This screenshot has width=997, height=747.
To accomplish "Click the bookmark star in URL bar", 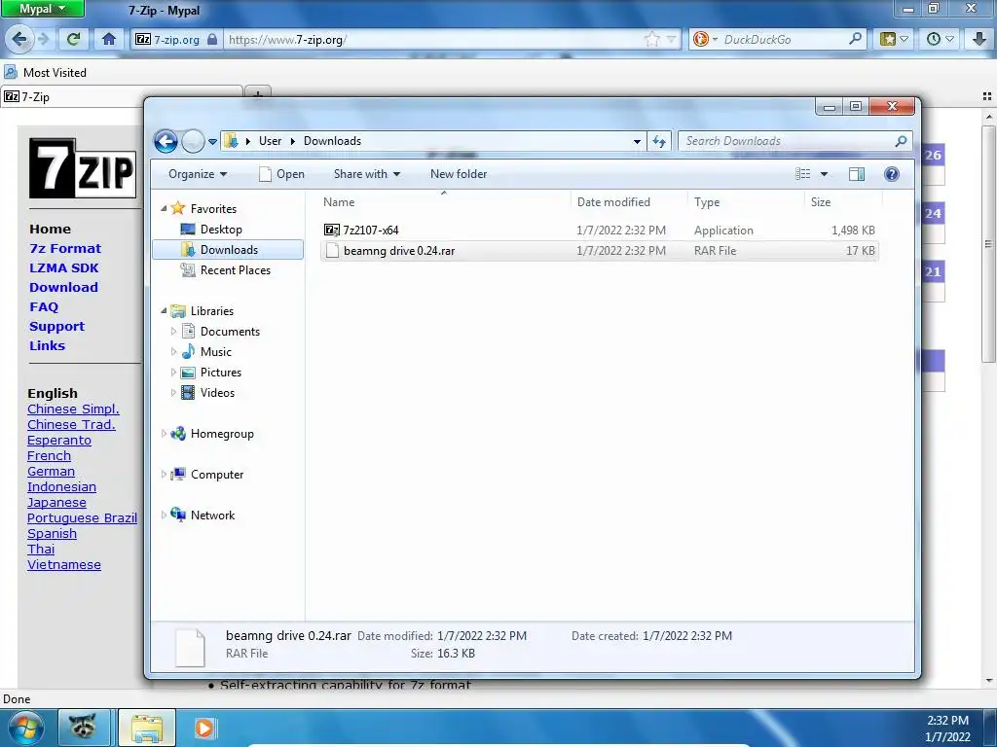I will tap(652, 39).
